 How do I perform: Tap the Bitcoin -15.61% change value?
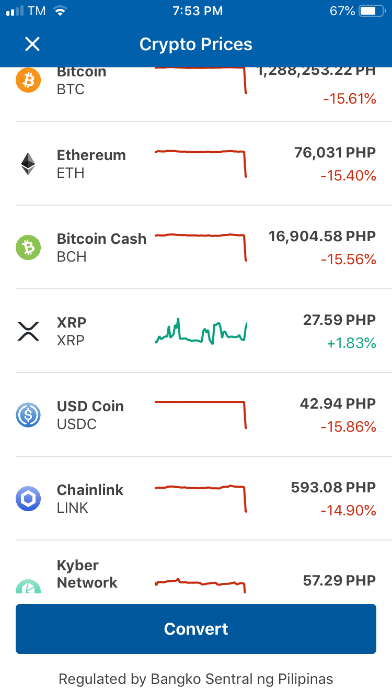click(350, 98)
